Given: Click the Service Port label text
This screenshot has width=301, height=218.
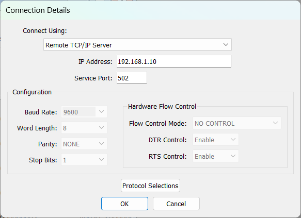Looking at the screenshot, I should [x=93, y=78].
